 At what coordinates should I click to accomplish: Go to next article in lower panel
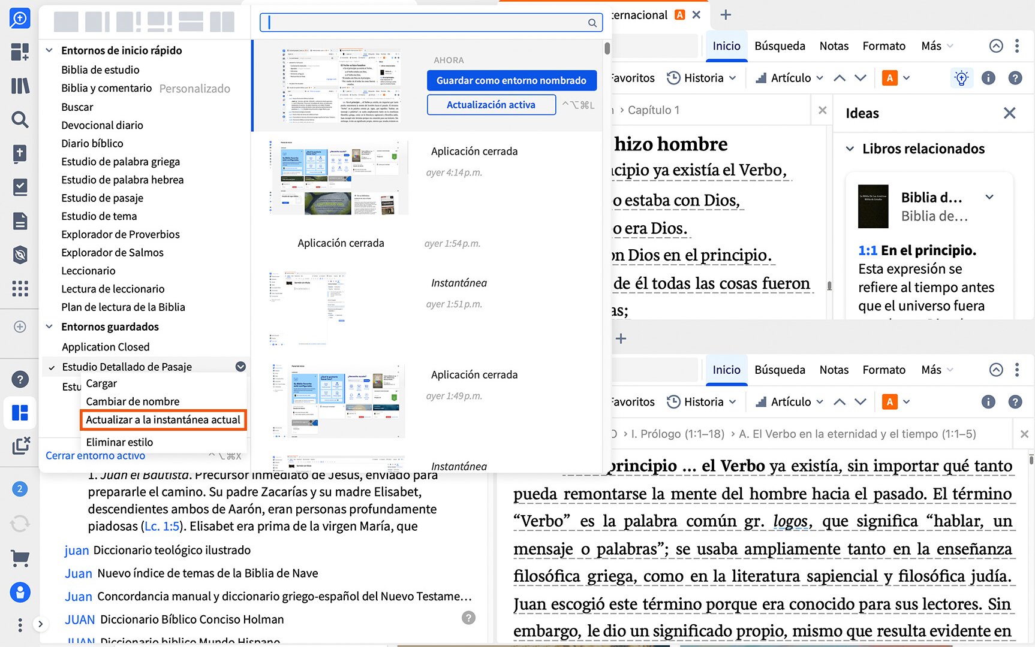pyautogui.click(x=861, y=402)
